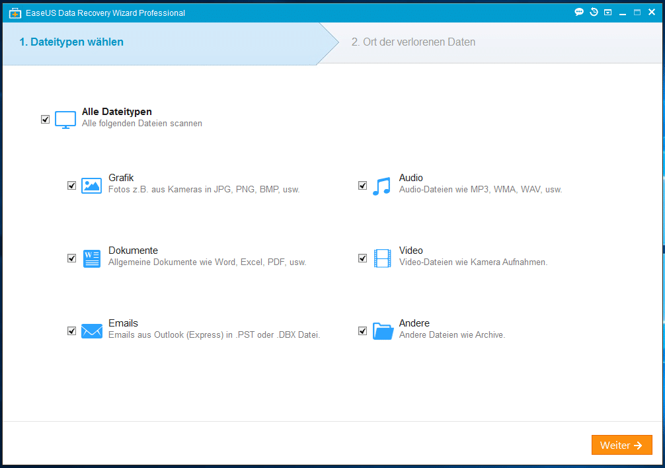Click the 'Video' label text
The width and height of the screenshot is (665, 468).
point(411,251)
